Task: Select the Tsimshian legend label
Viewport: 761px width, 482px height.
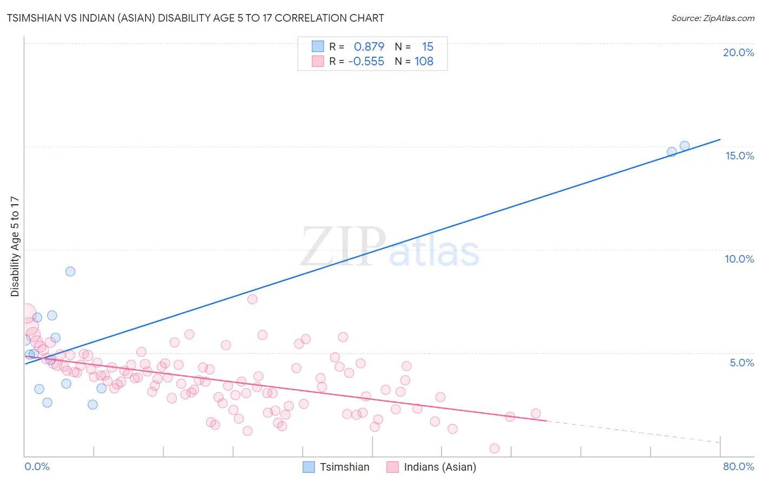Action: pos(345,467)
